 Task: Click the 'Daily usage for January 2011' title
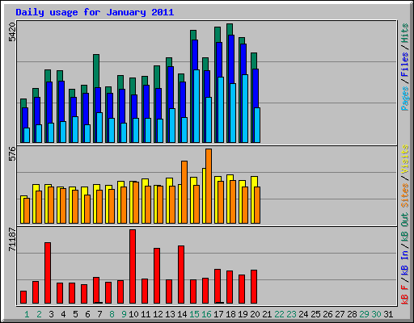tap(95, 12)
